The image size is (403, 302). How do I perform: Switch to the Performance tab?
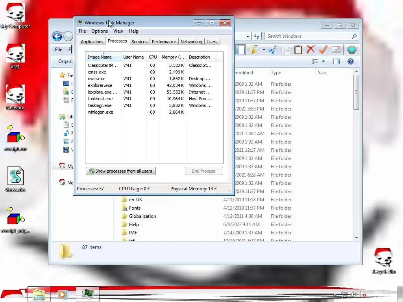(164, 42)
